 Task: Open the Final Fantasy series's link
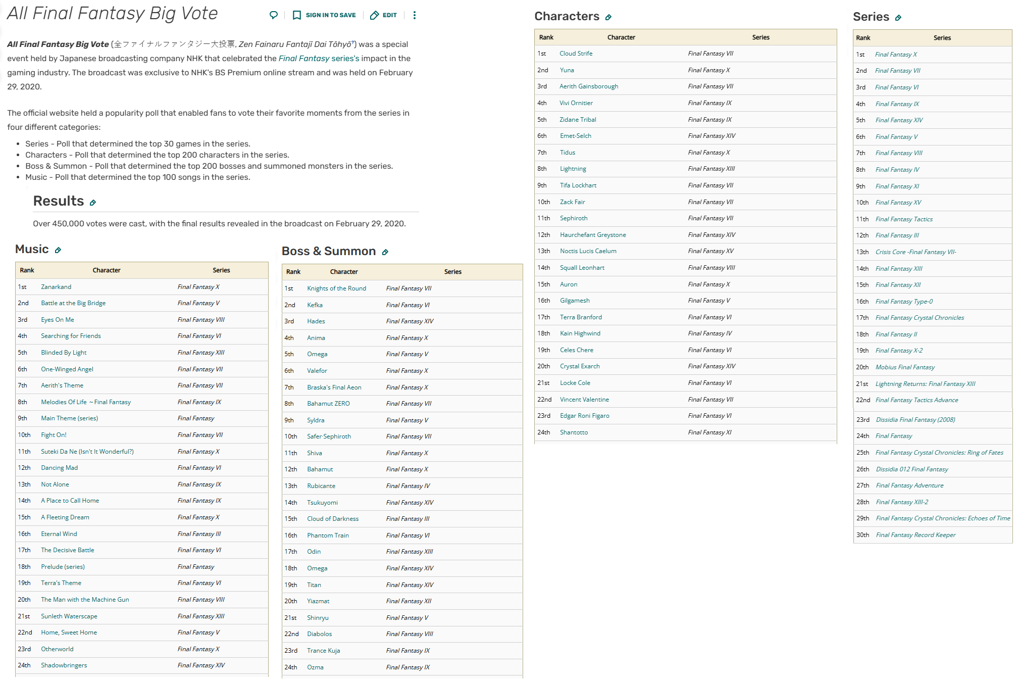[319, 59]
